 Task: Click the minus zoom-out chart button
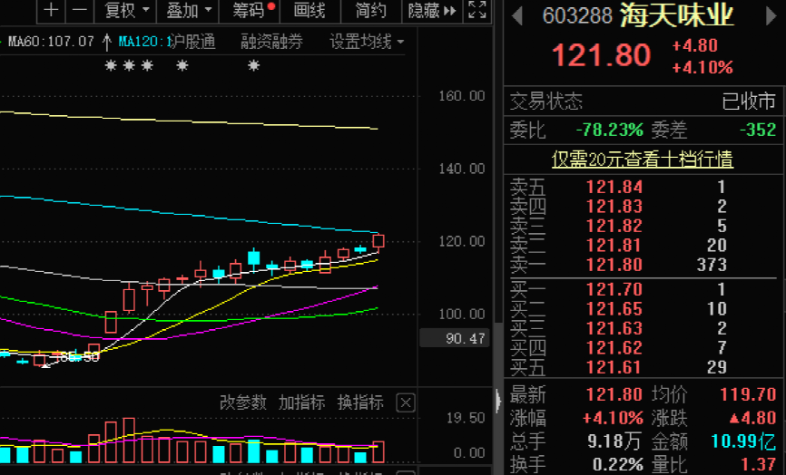click(80, 10)
